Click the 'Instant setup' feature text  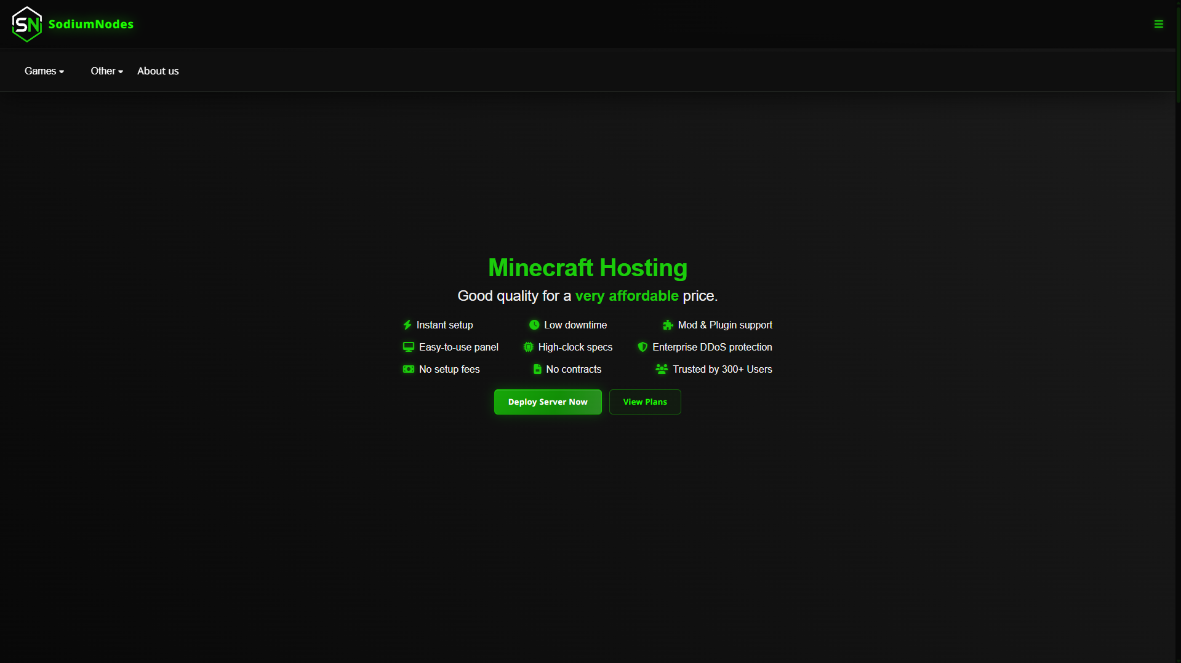click(x=444, y=325)
